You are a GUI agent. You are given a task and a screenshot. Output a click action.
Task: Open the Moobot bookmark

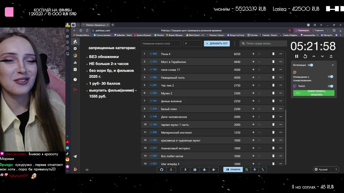pos(159,35)
